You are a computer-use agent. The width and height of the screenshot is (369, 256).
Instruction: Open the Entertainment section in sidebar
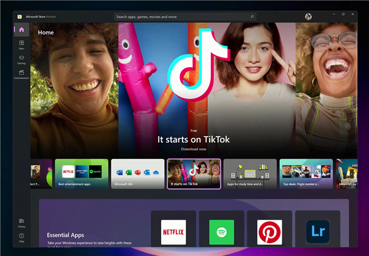[x=22, y=74]
